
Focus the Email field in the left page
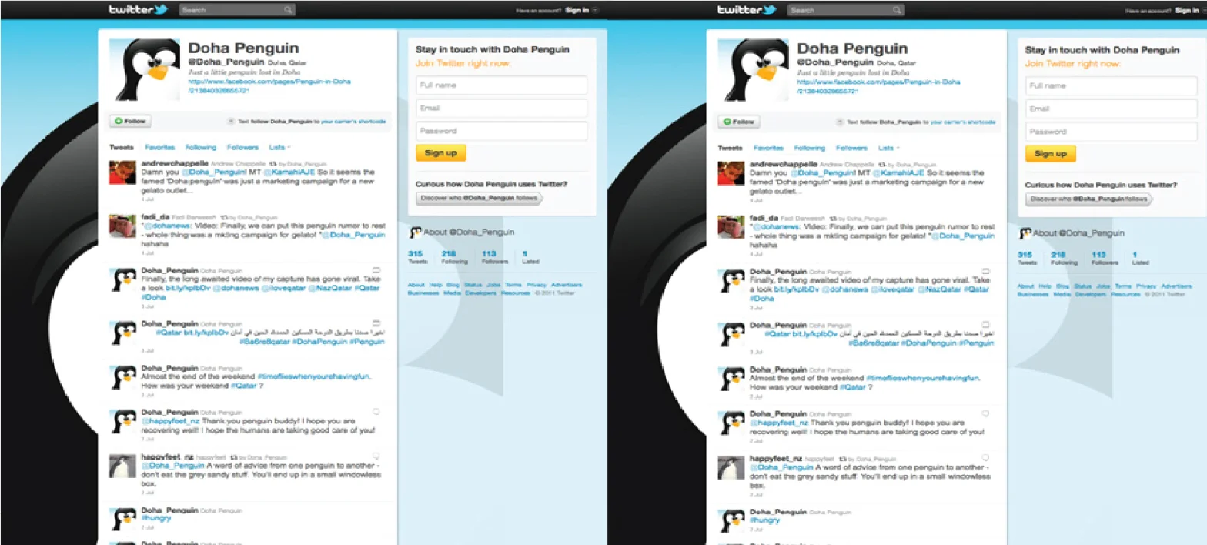coord(502,108)
